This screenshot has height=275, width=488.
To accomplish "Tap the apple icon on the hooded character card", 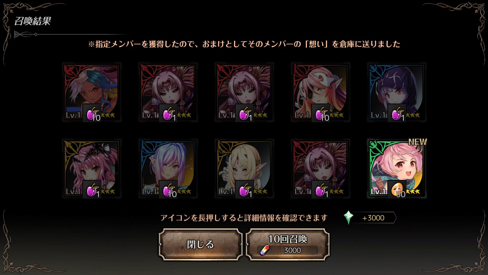I will click(x=397, y=113).
